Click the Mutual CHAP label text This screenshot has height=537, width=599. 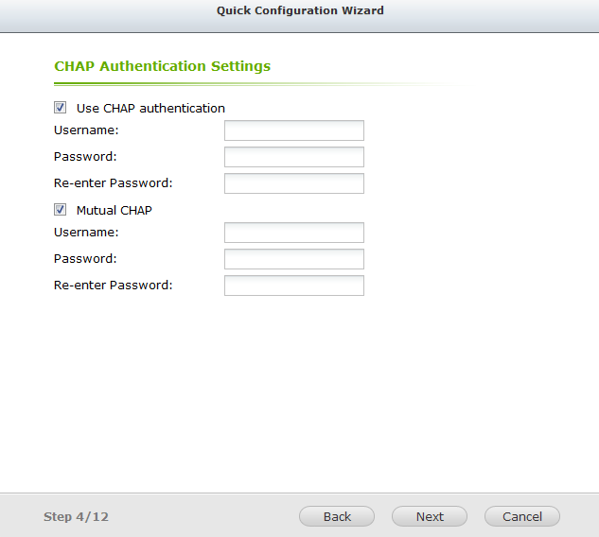[x=115, y=210]
